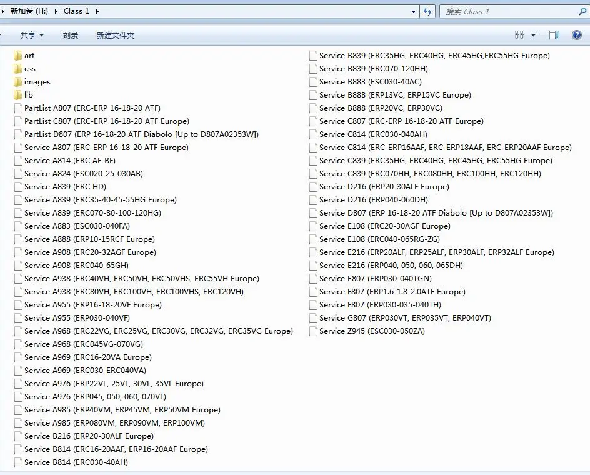Click the 新建文件夹 button
The image size is (590, 475).
116,36
